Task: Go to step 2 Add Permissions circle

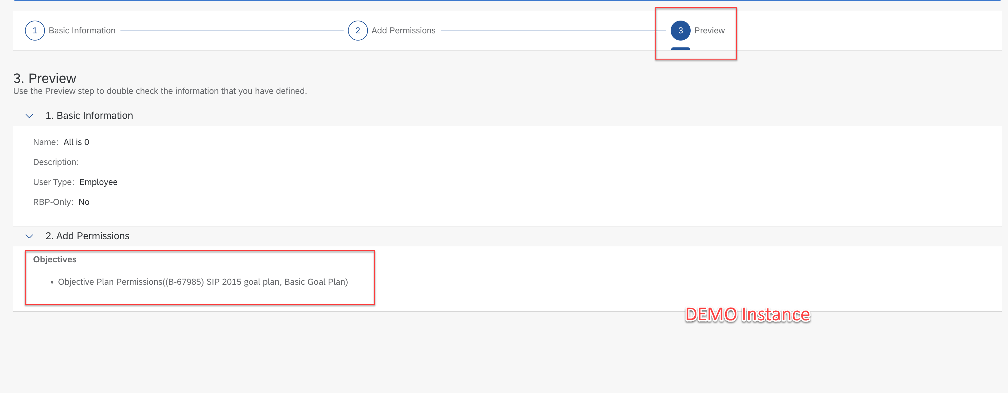Action: [x=358, y=31]
